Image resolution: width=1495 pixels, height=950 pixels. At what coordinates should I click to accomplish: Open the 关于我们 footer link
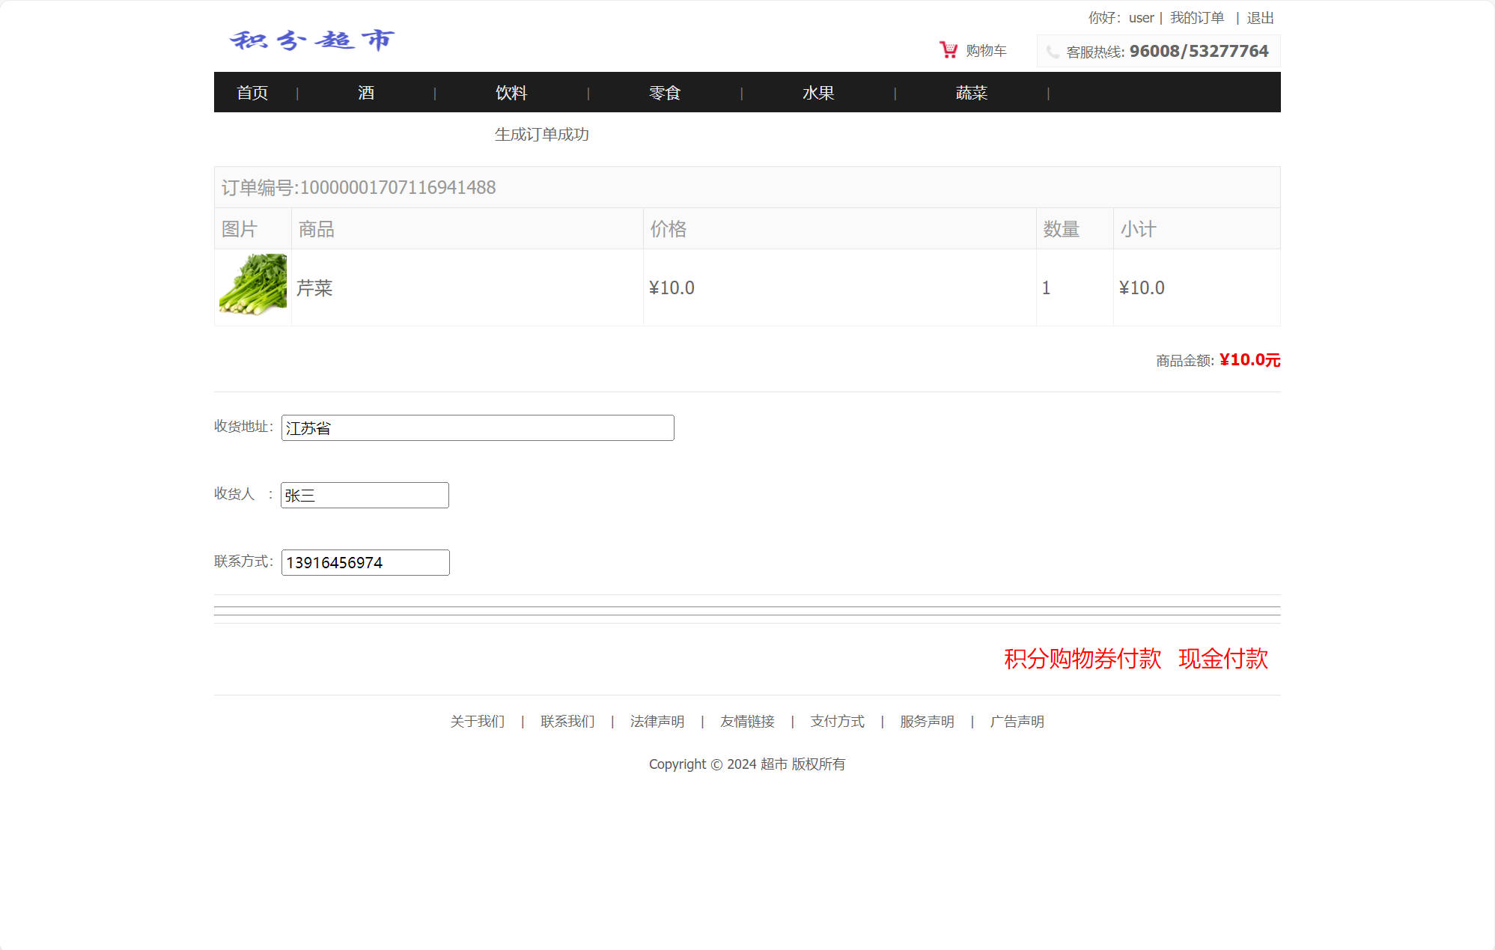point(478,722)
